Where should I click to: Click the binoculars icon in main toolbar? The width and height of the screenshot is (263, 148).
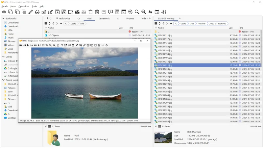(37, 12)
